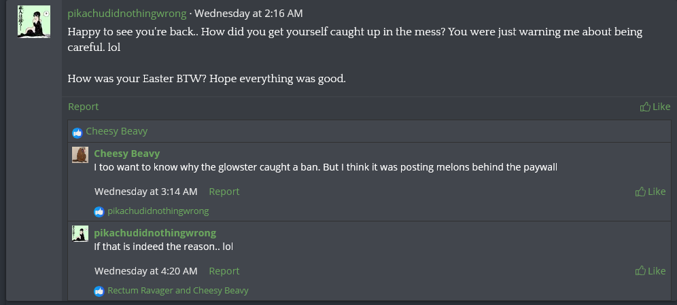This screenshot has width=677, height=305.
Task: Click reaction icon under Cheesy Beavy's comment
Action: coord(99,211)
